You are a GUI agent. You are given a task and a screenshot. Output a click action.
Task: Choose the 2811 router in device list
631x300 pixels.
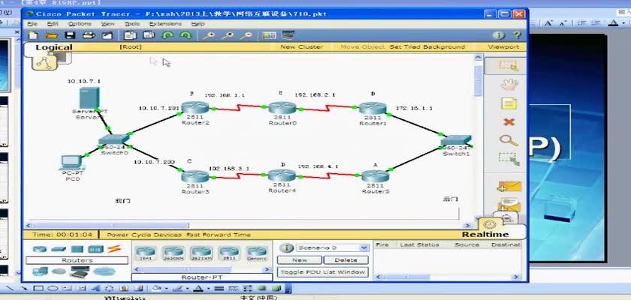pyautogui.click(x=229, y=253)
